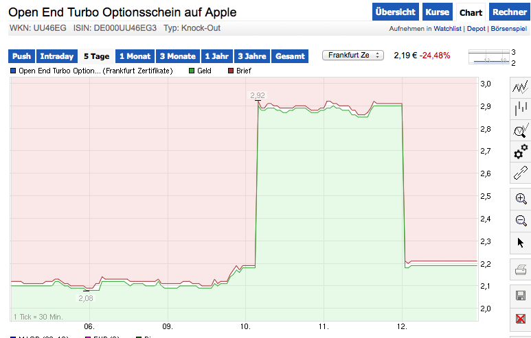The image size is (531, 338).
Task: Toggle the Geld legend green swatch
Action: 192,71
